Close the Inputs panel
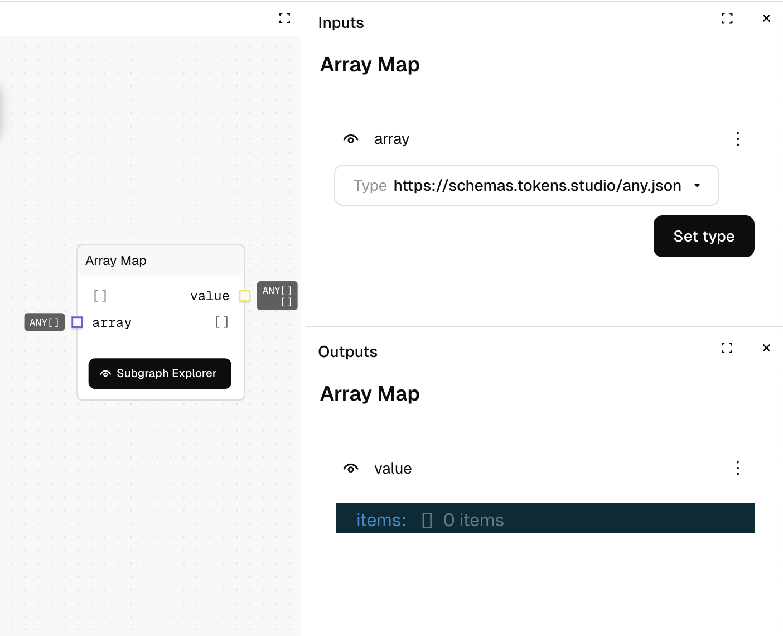Viewport: 783px width, 636px height. [x=766, y=18]
